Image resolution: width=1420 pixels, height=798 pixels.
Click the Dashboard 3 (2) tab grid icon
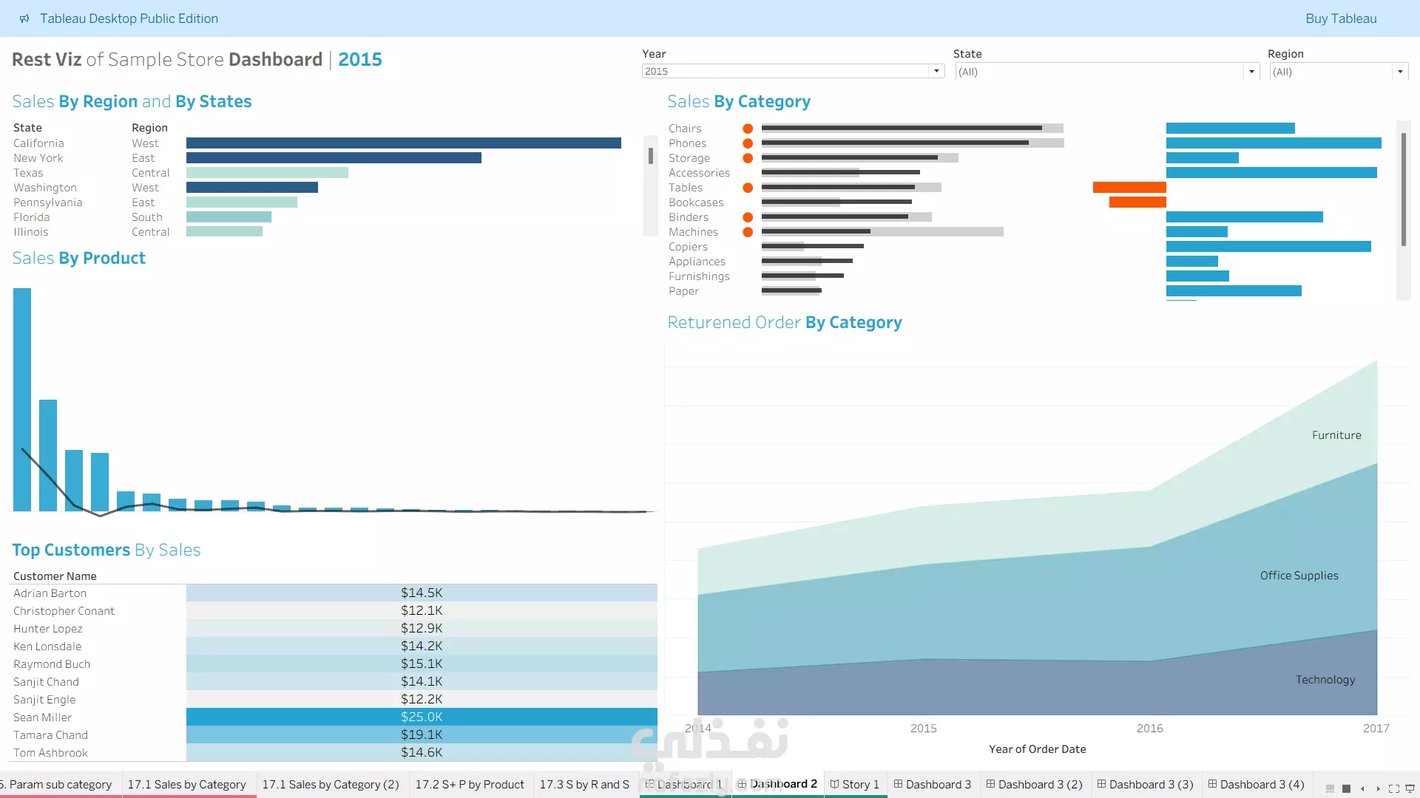coord(990,784)
